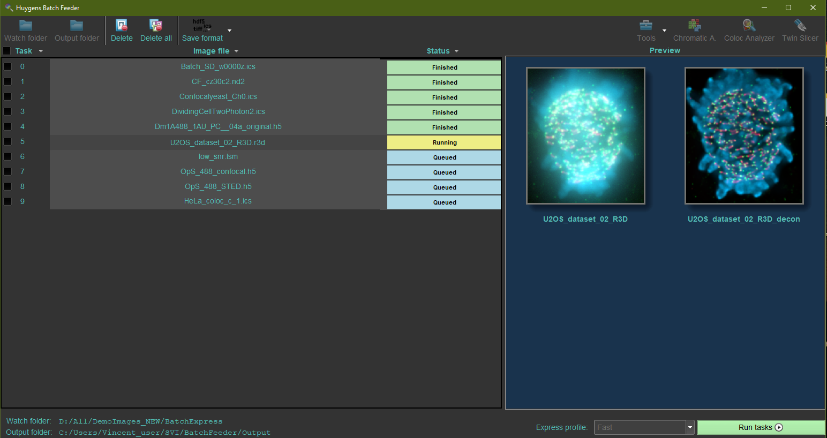827x438 pixels.
Task: Click the U2OS_dataset_02_R3D_decon preview thumbnail
Action: [x=744, y=135]
